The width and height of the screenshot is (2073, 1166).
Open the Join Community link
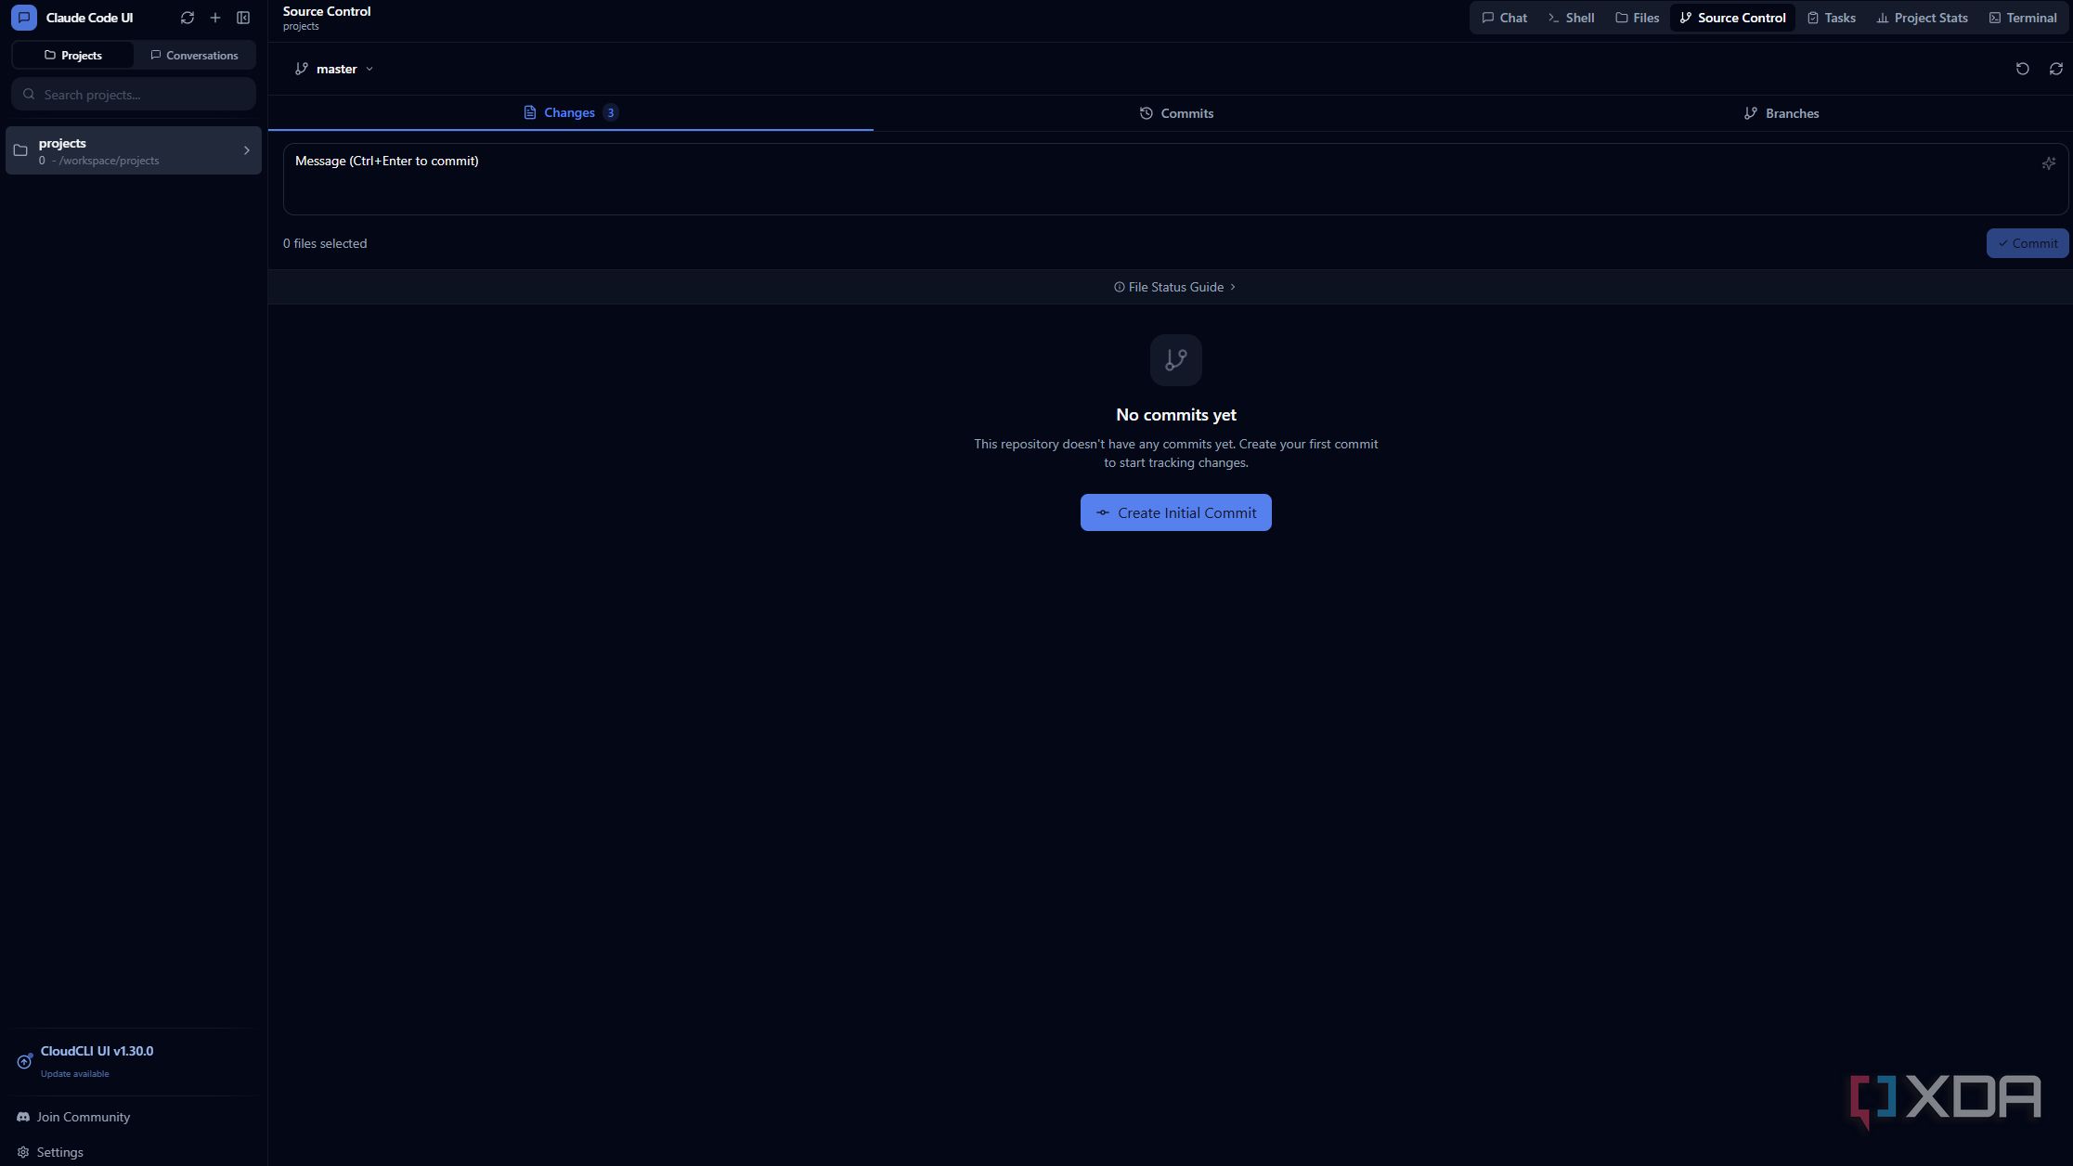click(73, 1117)
